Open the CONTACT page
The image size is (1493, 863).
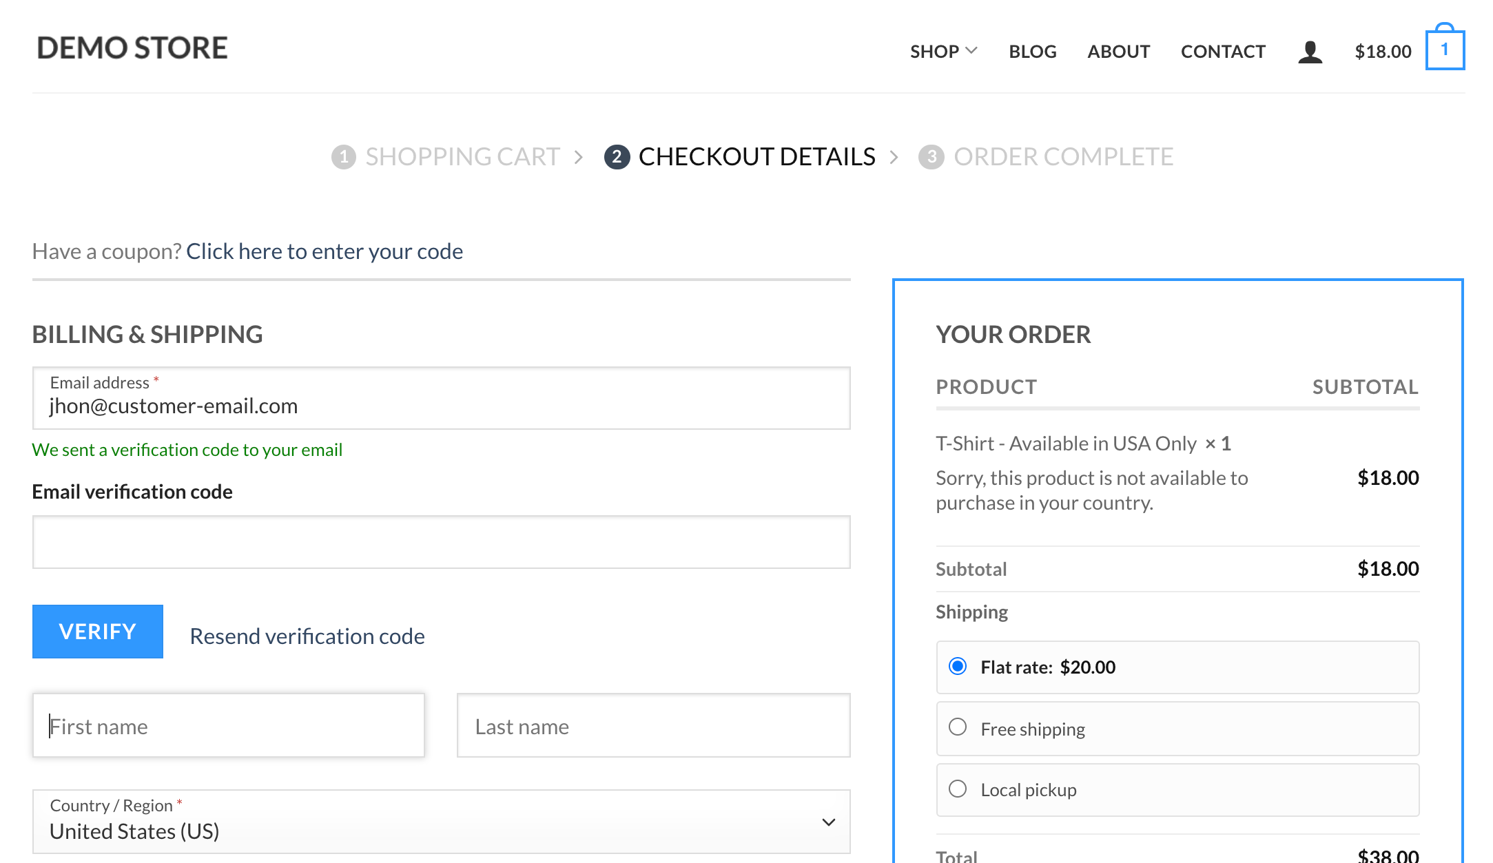[x=1223, y=51]
